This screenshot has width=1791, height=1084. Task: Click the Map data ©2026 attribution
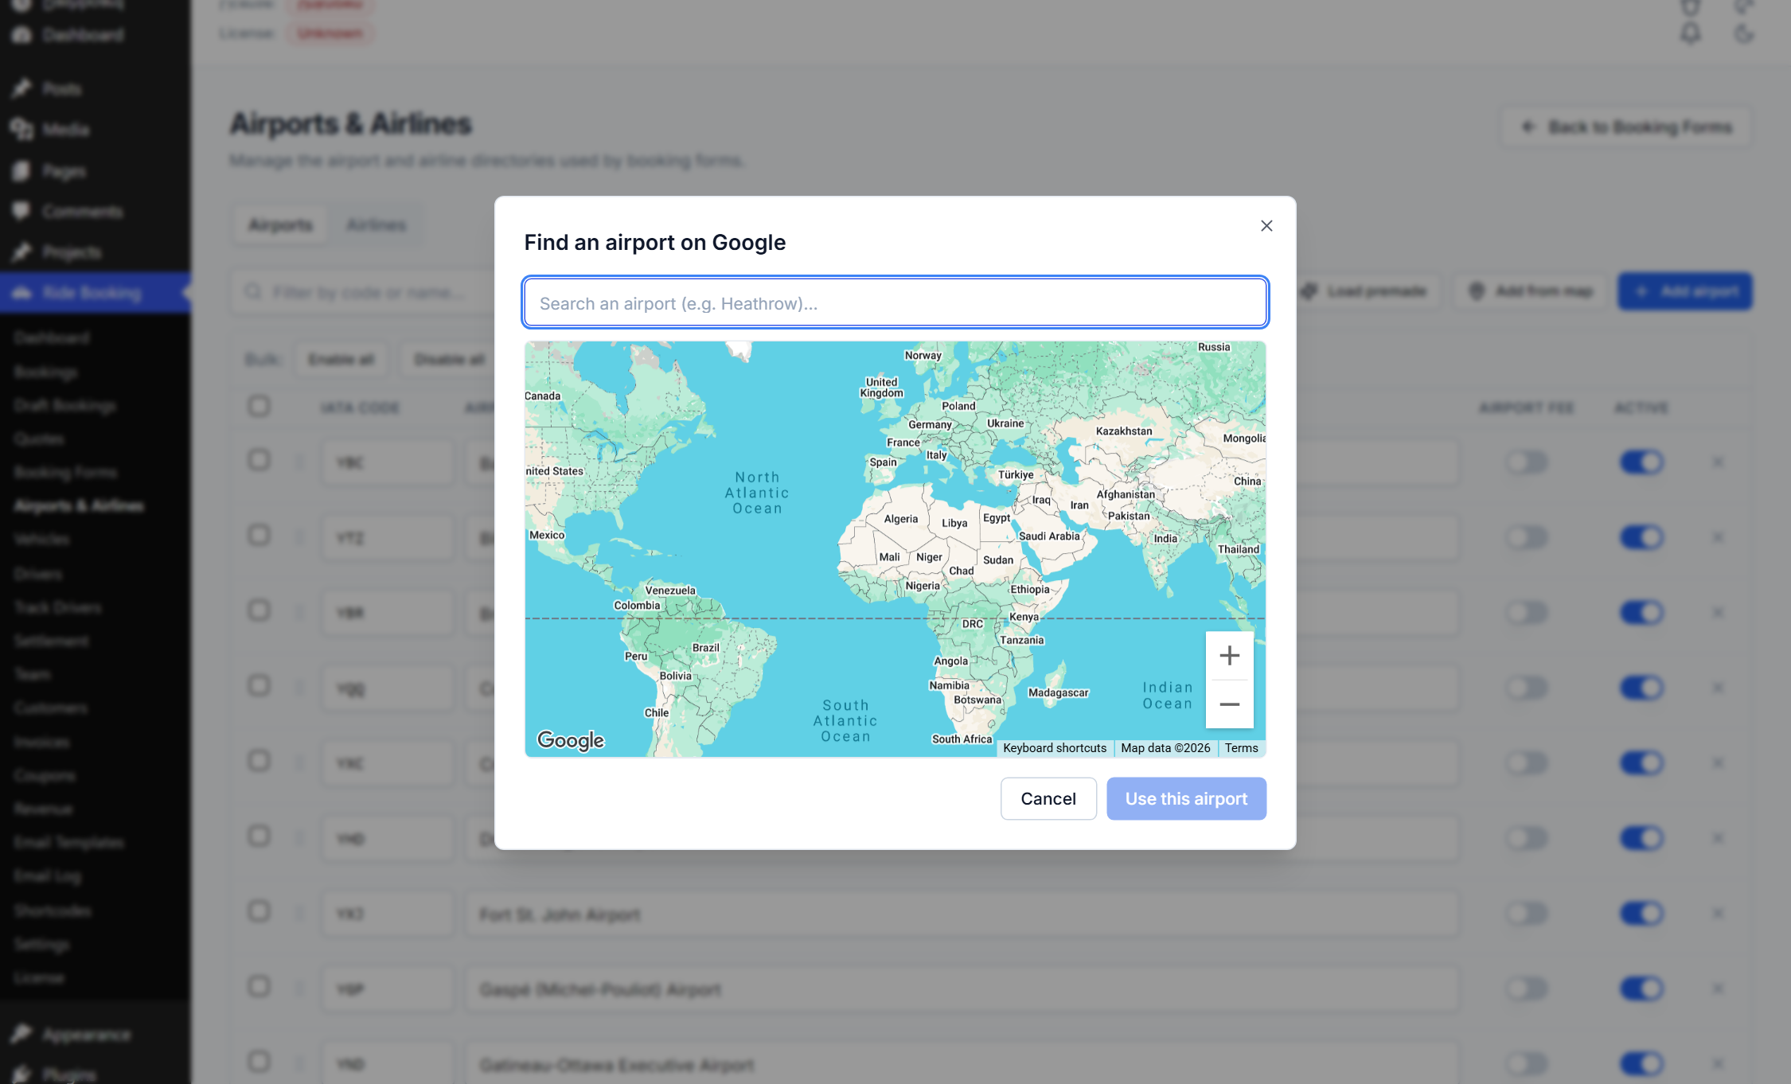click(1165, 748)
